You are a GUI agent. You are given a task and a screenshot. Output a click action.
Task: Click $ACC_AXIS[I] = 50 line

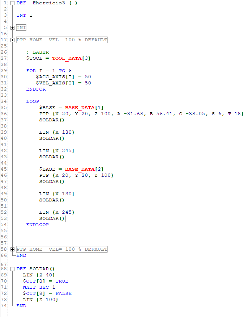point(63,77)
